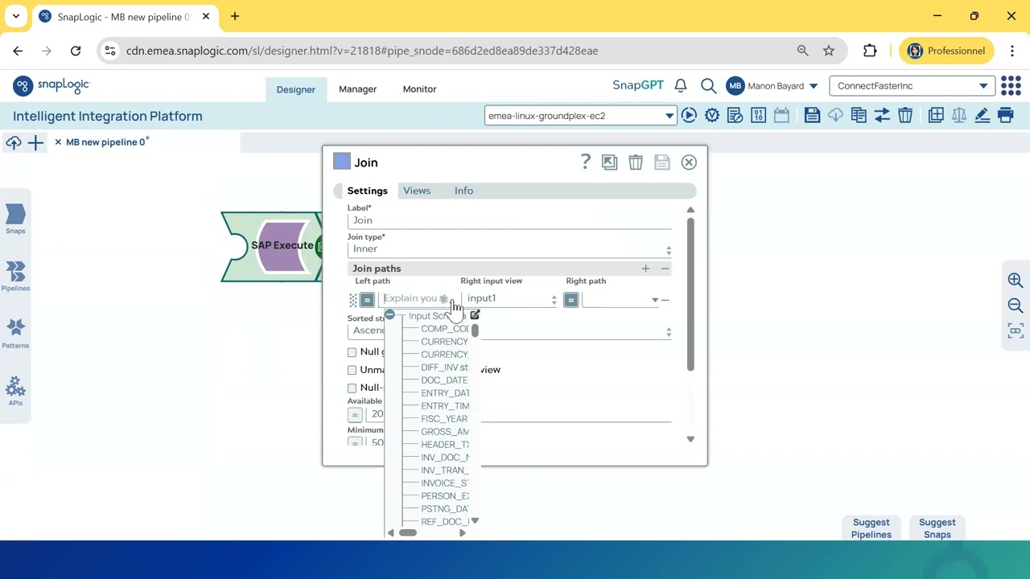The image size is (1030, 579).
Task: Click the pencil edit icon in toolbar
Action: pyautogui.click(x=983, y=116)
